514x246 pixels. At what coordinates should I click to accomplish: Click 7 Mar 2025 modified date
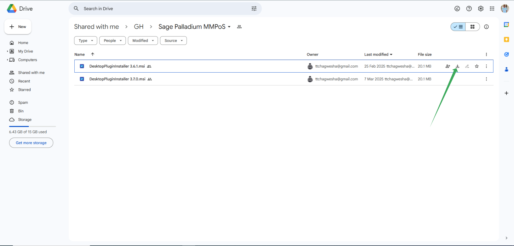coord(374,79)
